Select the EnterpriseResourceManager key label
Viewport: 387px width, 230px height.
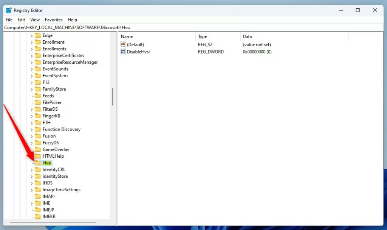point(70,62)
